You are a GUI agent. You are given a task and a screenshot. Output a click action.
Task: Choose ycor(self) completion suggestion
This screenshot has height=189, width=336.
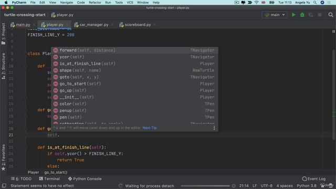pyautogui.click(x=134, y=57)
